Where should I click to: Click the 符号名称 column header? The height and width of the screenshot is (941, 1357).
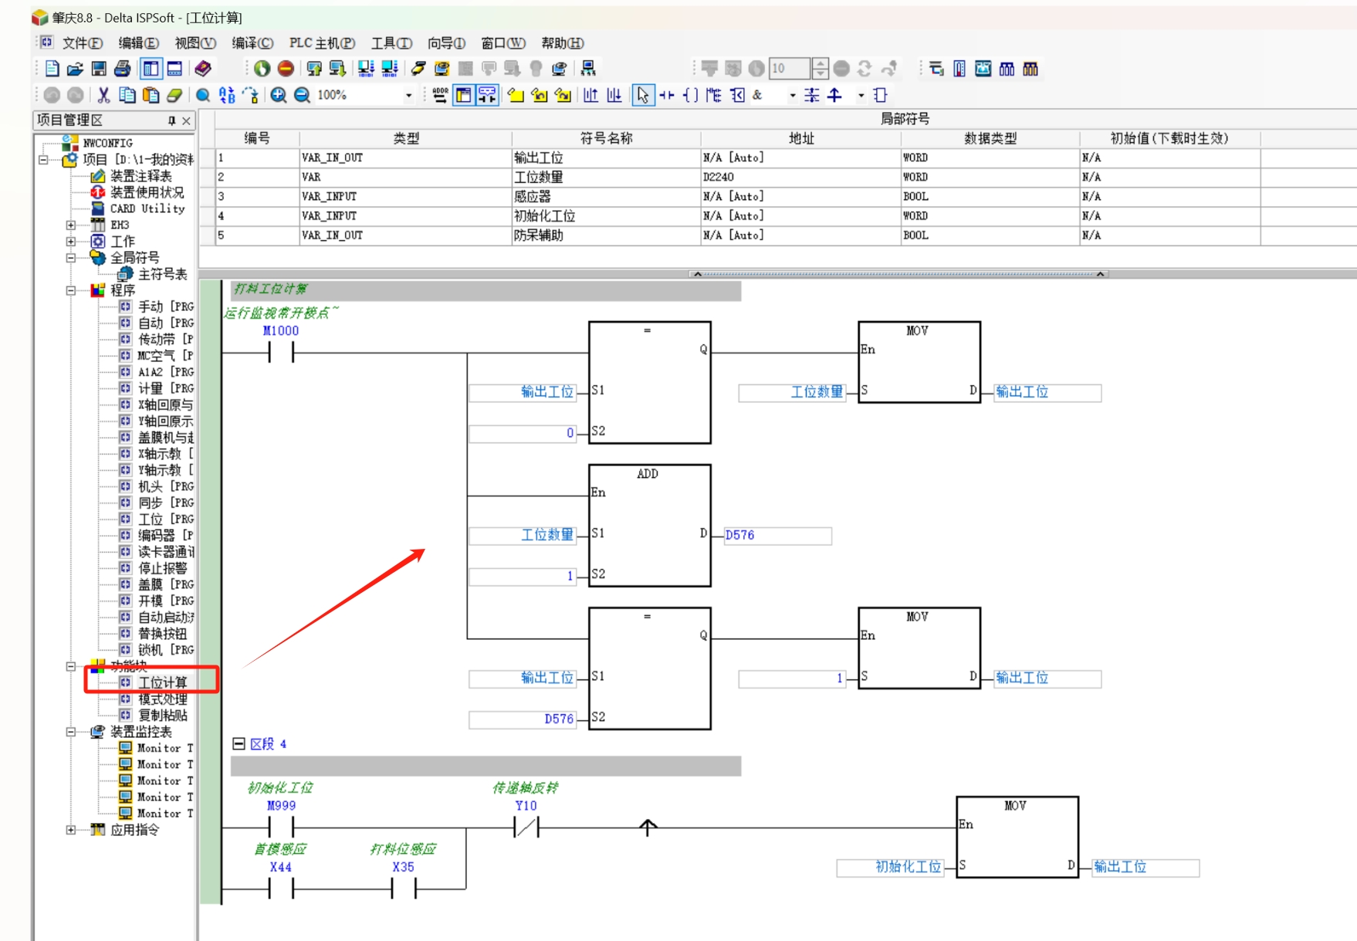(x=606, y=138)
